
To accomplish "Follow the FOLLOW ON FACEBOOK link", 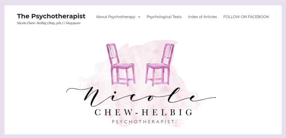I will click(x=246, y=17).
